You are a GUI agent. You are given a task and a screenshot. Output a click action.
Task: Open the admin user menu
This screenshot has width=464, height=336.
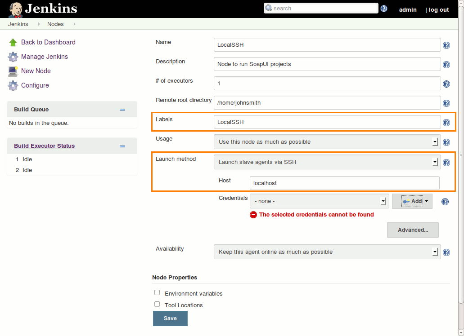pyautogui.click(x=408, y=9)
